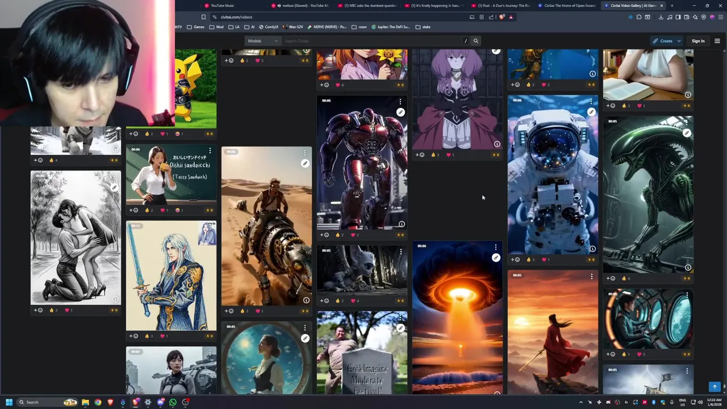Click remix icon on pencil sketch couple image
Image resolution: width=727 pixels, height=409 pixels.
114,187
